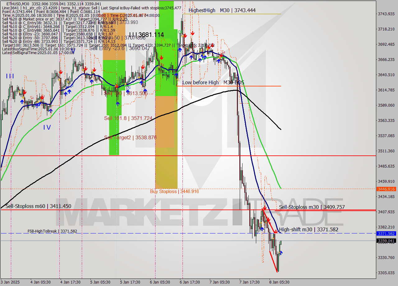This screenshot has width=398, height=286.
Task: Click the '6 Jan 17:30' time axis label
Action: click(x=190, y=282)
